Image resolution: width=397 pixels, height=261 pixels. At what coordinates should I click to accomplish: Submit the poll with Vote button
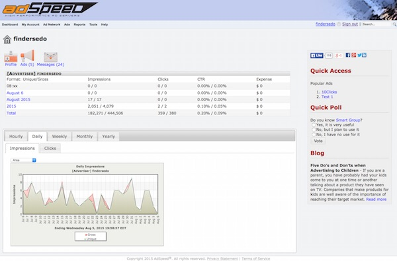(x=318, y=141)
